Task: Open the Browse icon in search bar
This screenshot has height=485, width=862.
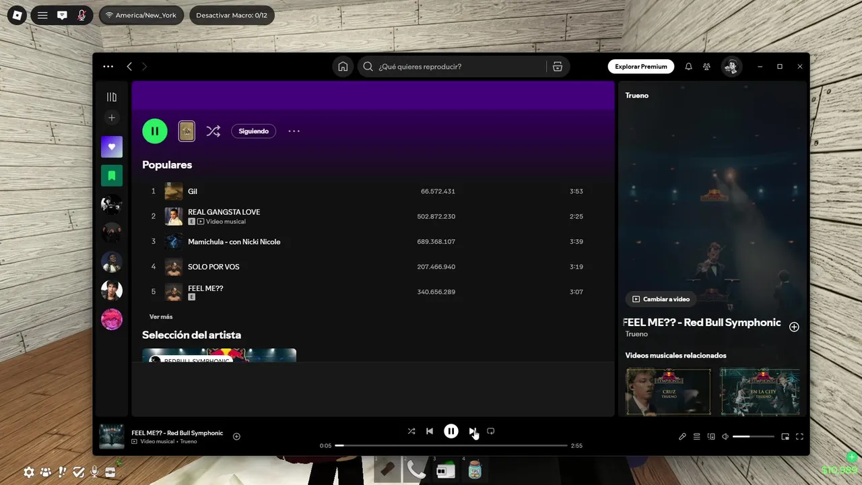Action: 557,67
